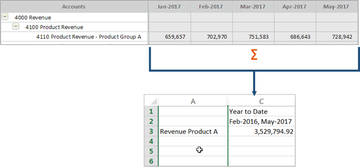This screenshot has height=167, width=360.
Task: Select spreadsheet column A header
Action: (x=193, y=101)
